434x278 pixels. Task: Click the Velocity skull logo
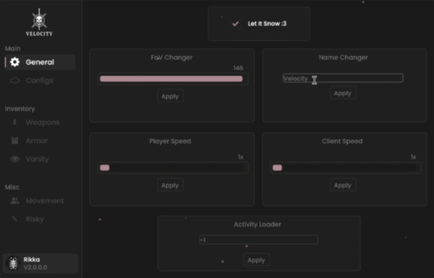pyautogui.click(x=39, y=19)
